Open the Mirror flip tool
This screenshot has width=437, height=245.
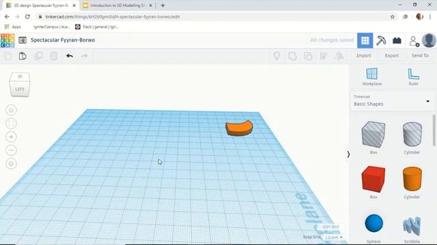[x=339, y=56]
